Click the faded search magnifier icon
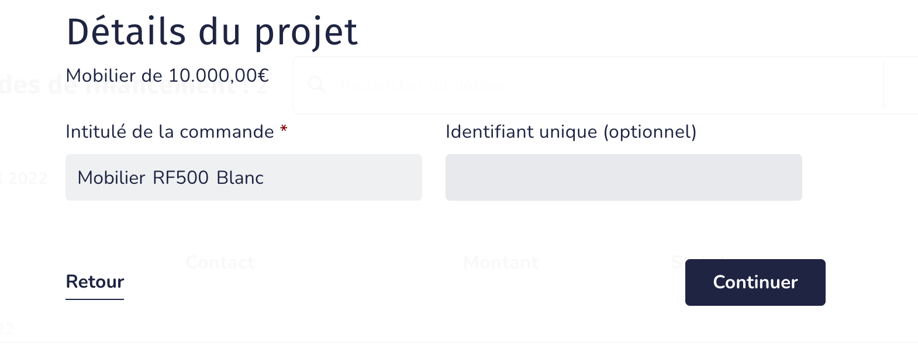 (316, 85)
